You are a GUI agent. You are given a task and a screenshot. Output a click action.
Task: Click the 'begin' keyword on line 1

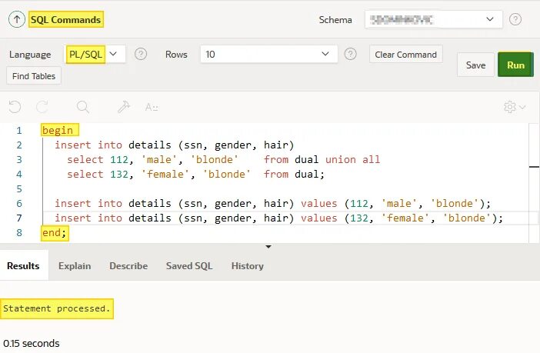click(x=58, y=131)
